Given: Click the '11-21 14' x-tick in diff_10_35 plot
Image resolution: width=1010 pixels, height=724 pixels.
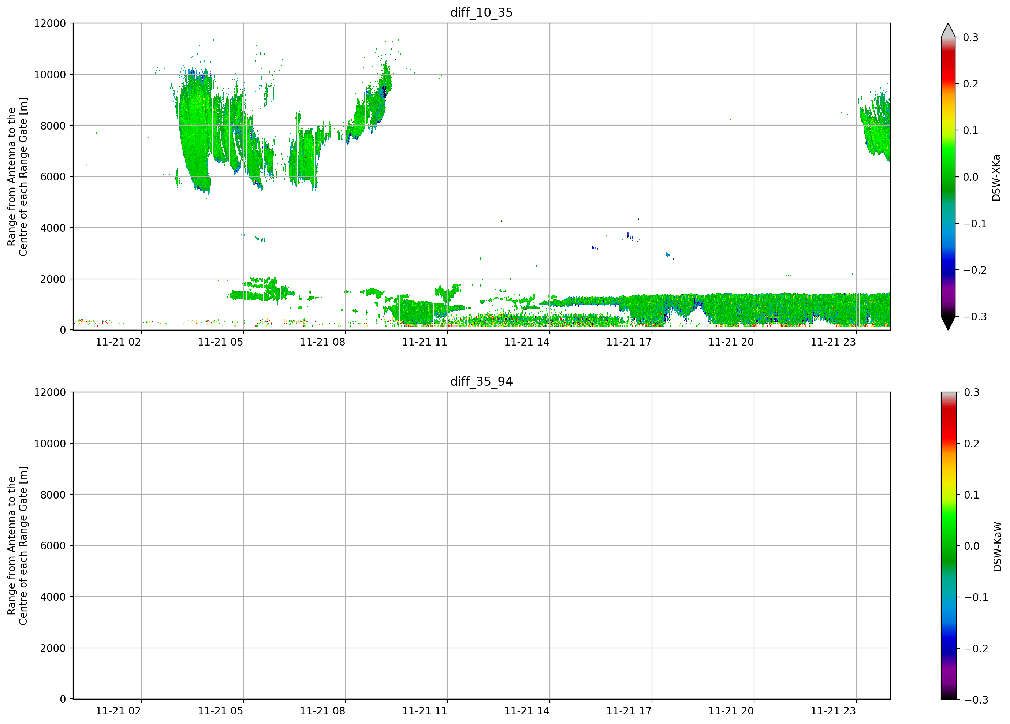Looking at the screenshot, I should pyautogui.click(x=527, y=342).
